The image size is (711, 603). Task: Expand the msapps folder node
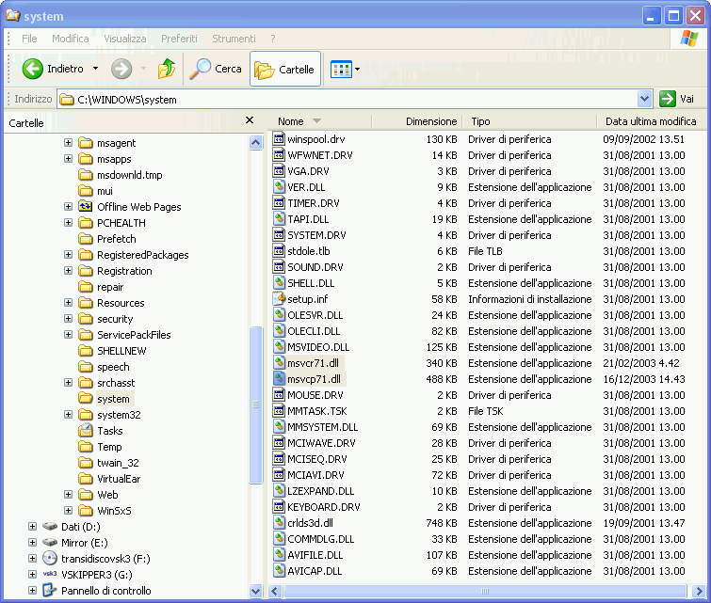(x=68, y=159)
